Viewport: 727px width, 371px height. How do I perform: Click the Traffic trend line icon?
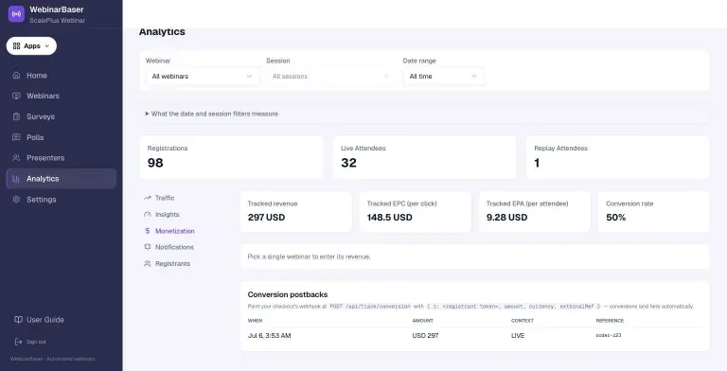[148, 198]
